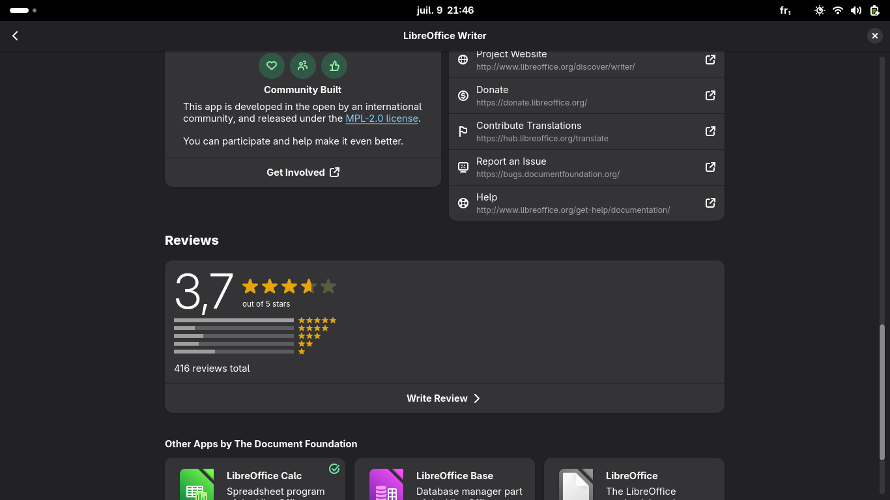Image resolution: width=890 pixels, height=500 pixels.
Task: Click the heart icon above Community Built
Action: coord(272,65)
